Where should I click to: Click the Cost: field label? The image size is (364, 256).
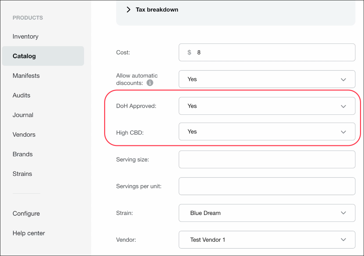point(123,53)
